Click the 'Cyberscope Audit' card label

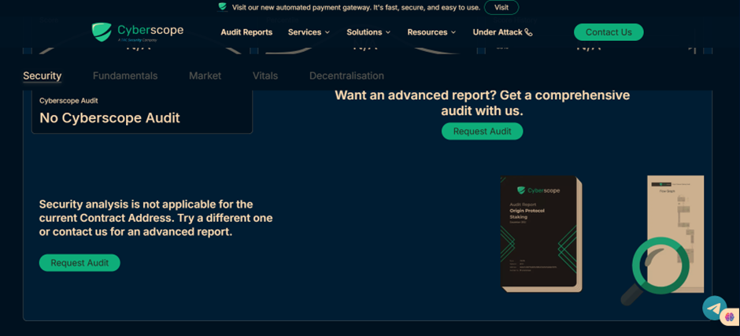tap(69, 101)
